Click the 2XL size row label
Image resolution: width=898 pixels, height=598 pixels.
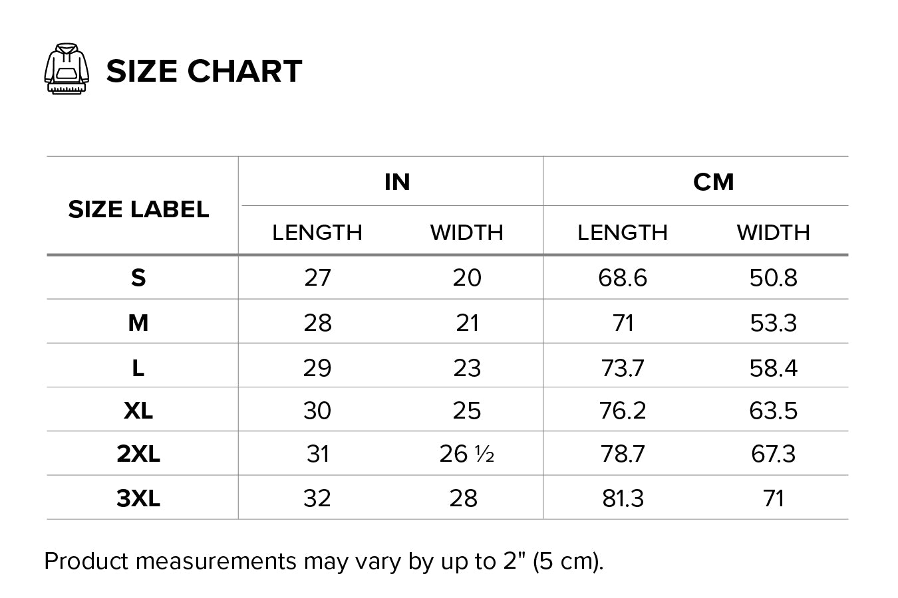[x=138, y=454]
